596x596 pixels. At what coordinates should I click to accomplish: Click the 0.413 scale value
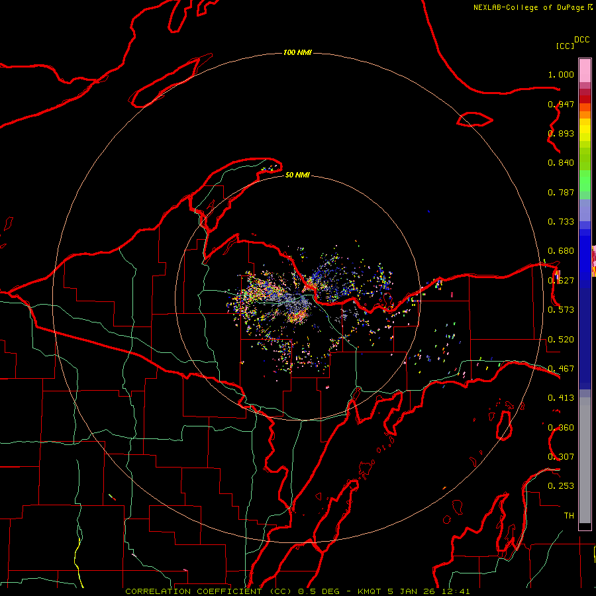(561, 398)
